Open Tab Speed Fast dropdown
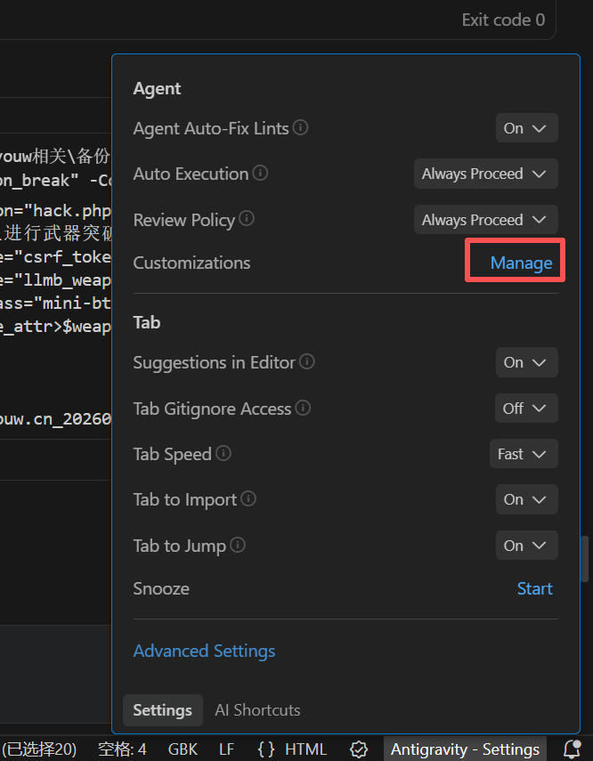This screenshot has height=761, width=593. pyautogui.click(x=523, y=454)
